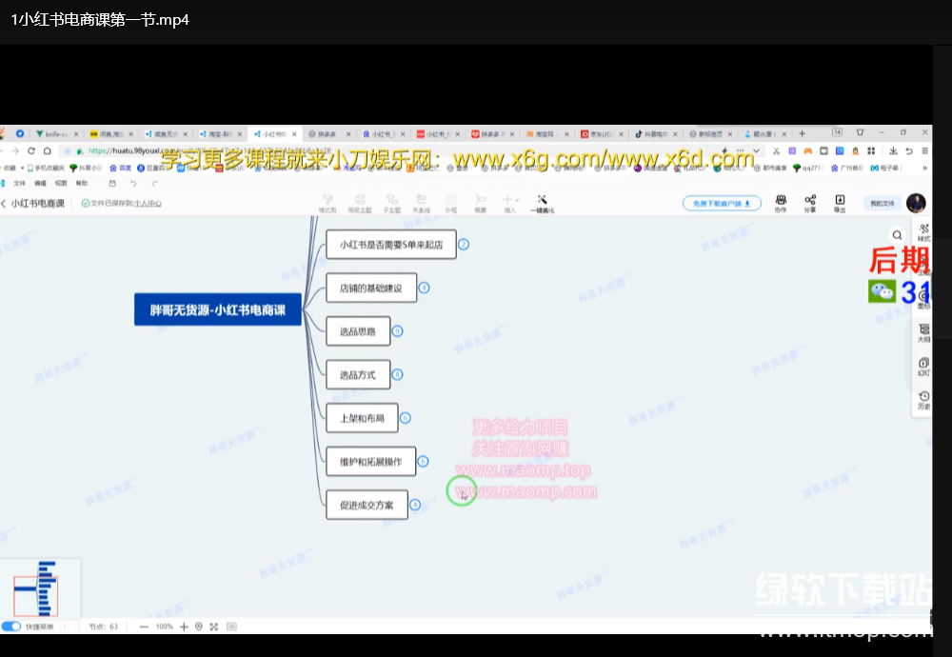Click the 外框 boundary frame icon
952x657 pixels.
tap(450, 204)
